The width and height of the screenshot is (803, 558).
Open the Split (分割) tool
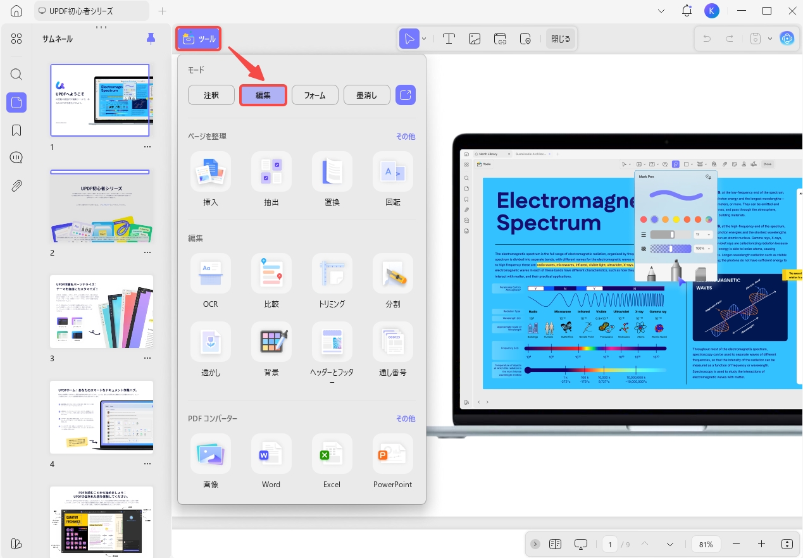[x=392, y=273]
